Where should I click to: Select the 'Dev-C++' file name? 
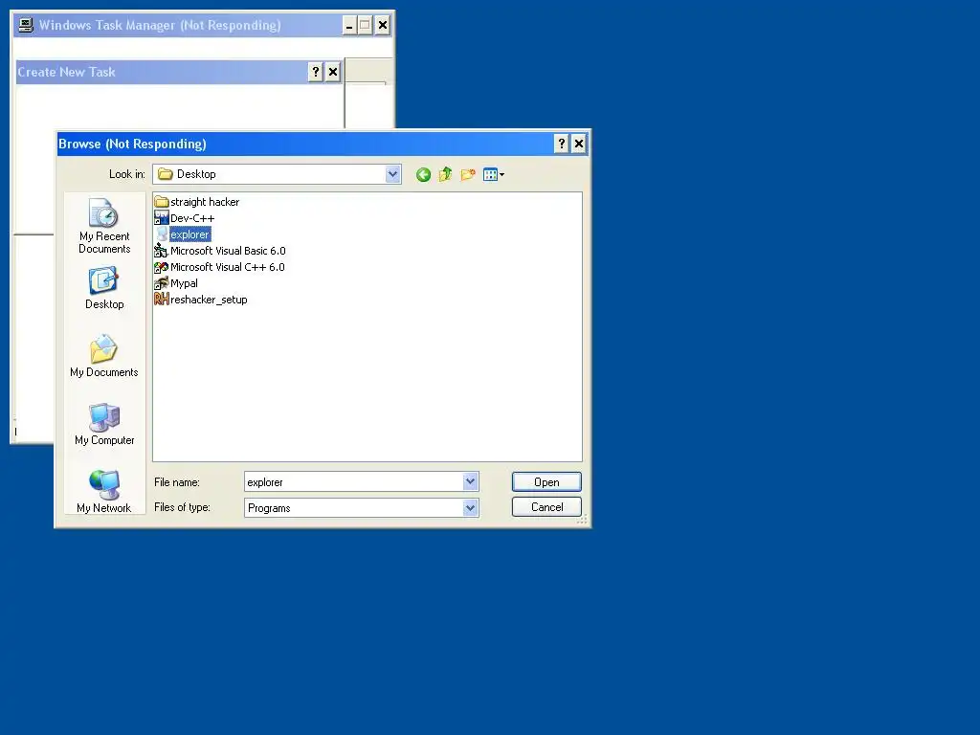pyautogui.click(x=192, y=218)
